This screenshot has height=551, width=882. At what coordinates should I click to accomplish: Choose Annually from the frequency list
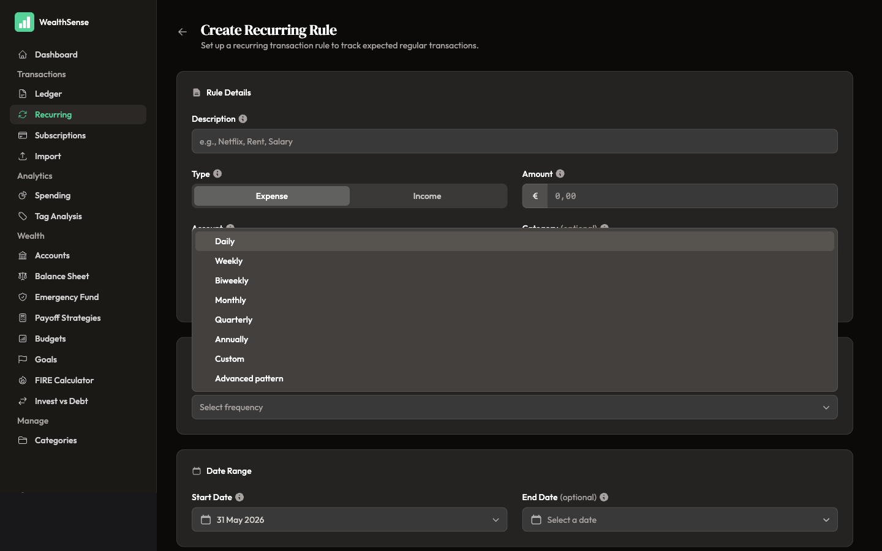click(x=514, y=339)
